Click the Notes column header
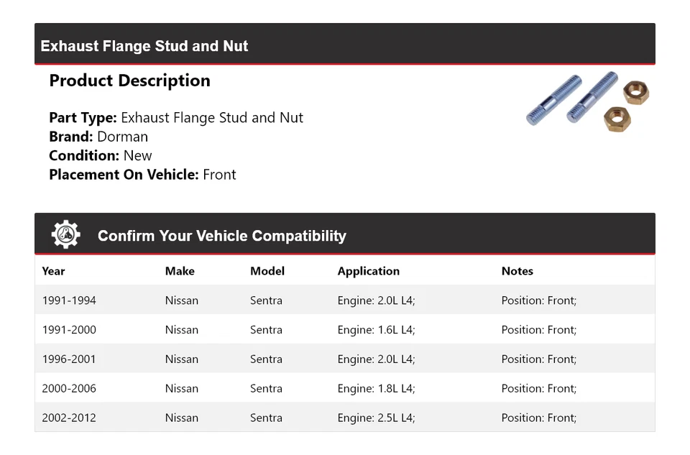Screen dimensions: 690x455 tap(517, 271)
